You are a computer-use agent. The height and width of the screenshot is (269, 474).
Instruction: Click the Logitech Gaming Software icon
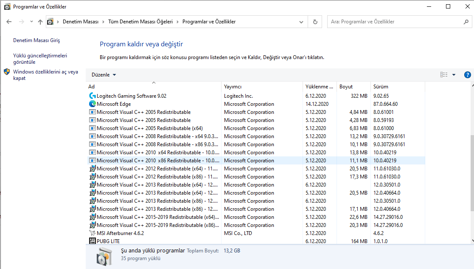coord(93,96)
